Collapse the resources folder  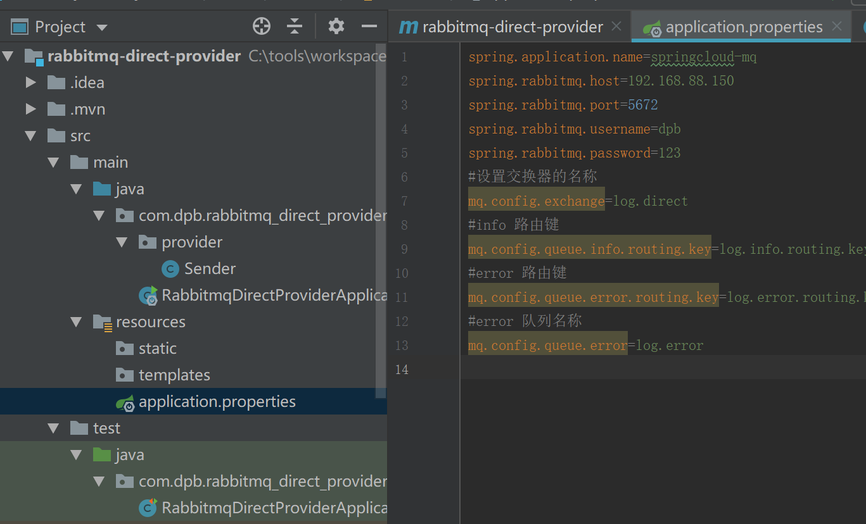pos(76,321)
